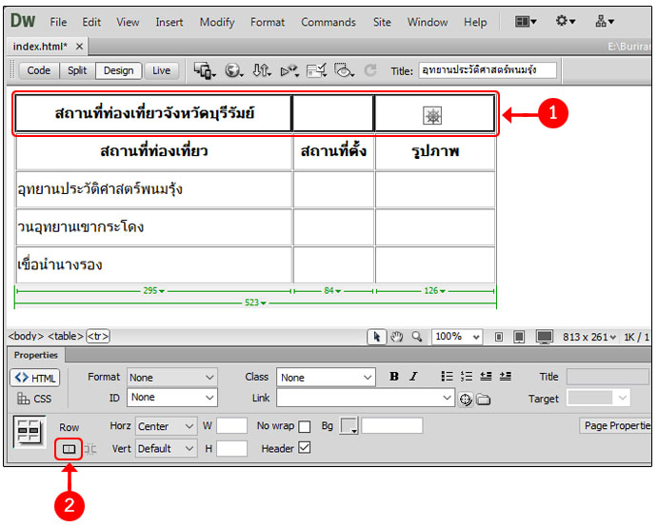Open the Modify menu
Screen dimensions: 658x527
pos(217,22)
